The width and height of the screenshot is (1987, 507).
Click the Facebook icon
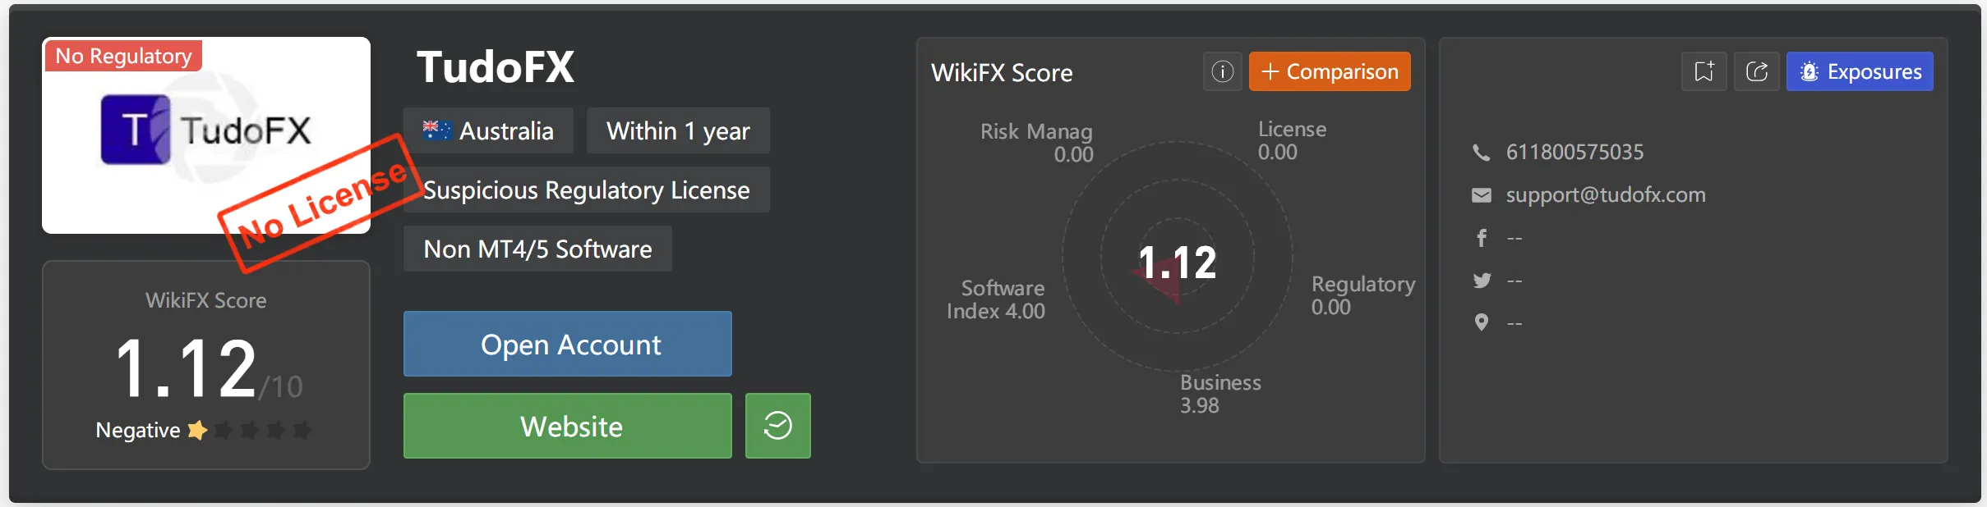(x=1481, y=238)
